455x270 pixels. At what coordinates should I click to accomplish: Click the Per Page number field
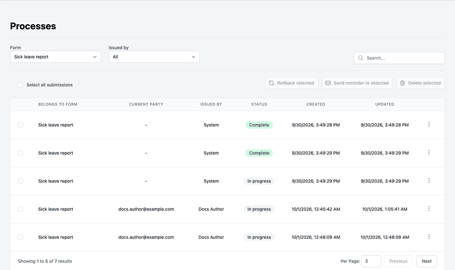pyautogui.click(x=371, y=261)
